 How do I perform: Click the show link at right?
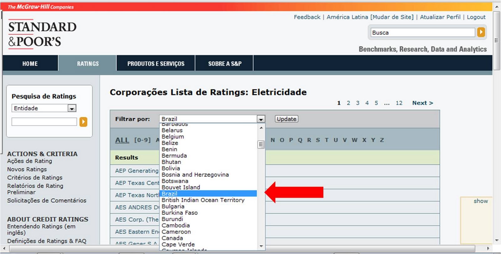pyautogui.click(x=481, y=201)
